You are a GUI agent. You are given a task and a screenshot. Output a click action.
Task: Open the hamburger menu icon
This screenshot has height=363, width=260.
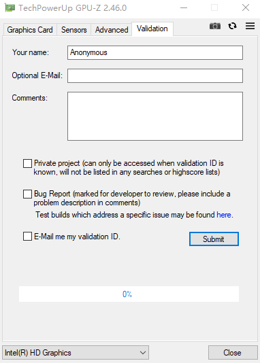point(250,26)
